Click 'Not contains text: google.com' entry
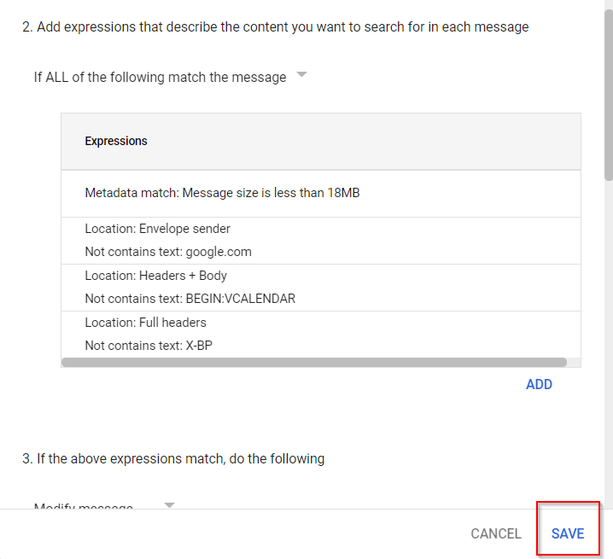This screenshot has width=613, height=559. [x=168, y=252]
